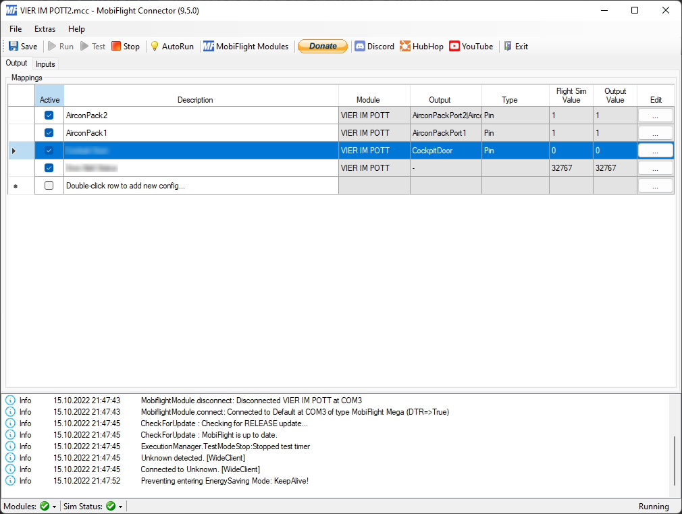The height and width of the screenshot is (514, 682).
Task: Uncheck Active for AirconPack2 row
Action: click(x=49, y=115)
